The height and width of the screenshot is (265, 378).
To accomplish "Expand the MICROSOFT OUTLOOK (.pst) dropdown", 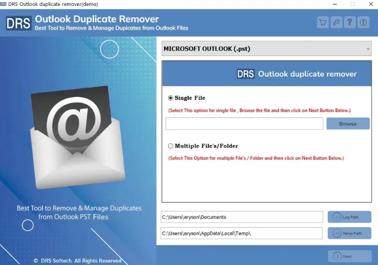I will (x=267, y=49).
